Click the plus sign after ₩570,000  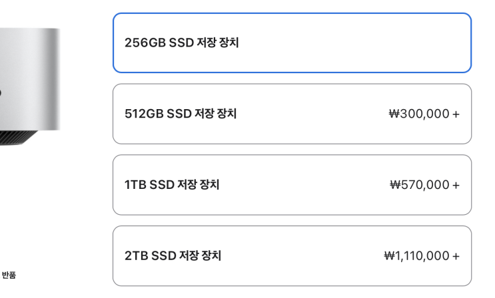coord(456,185)
